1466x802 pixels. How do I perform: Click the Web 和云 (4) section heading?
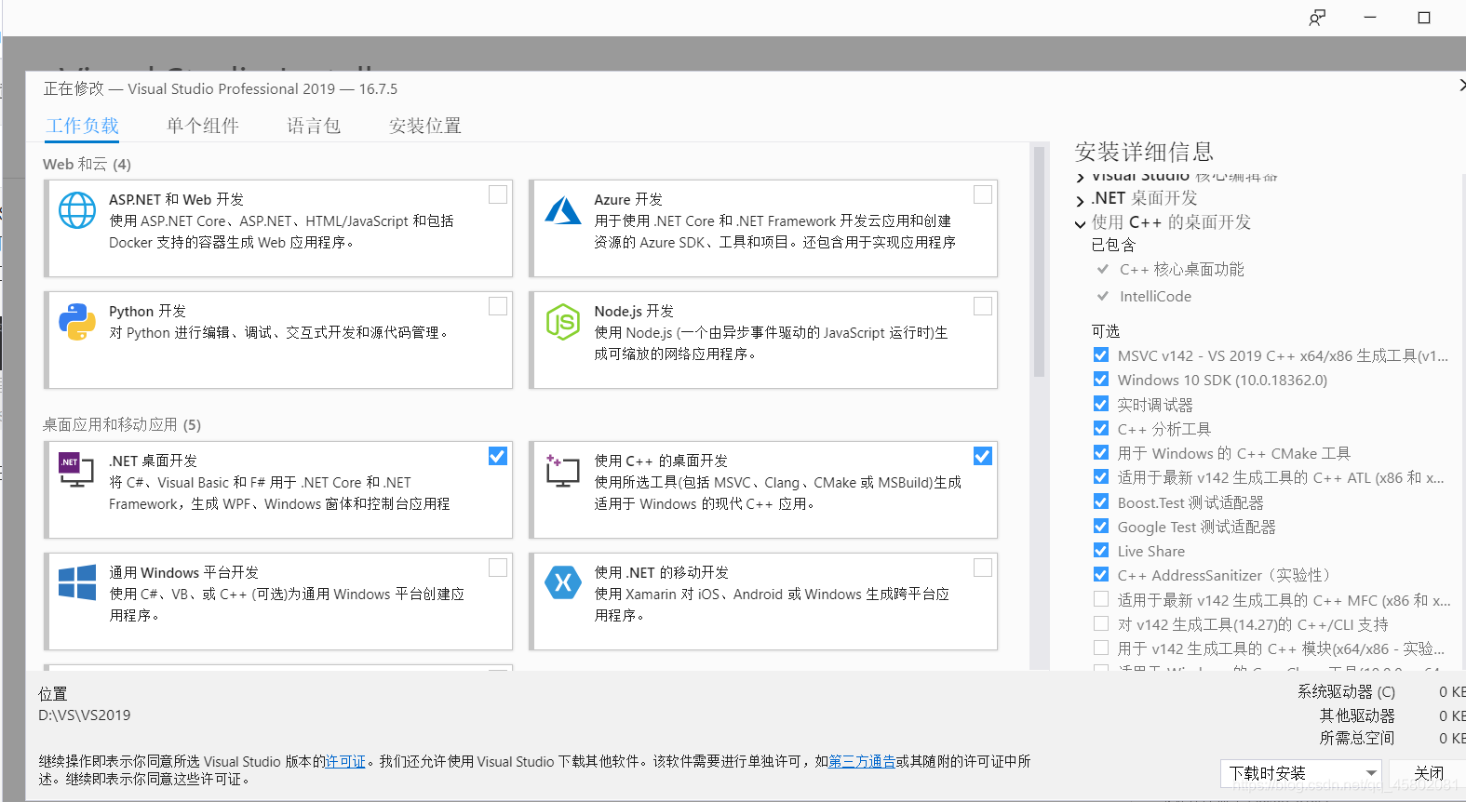point(87,164)
